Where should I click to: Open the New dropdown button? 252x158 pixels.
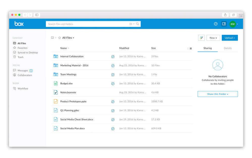213,38
